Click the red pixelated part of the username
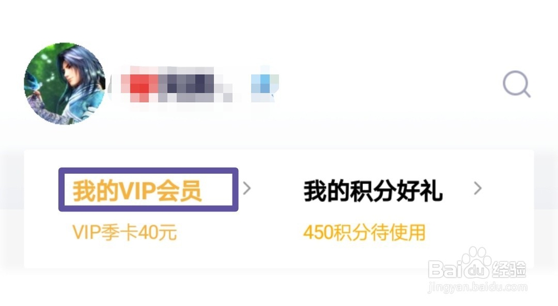 (139, 85)
